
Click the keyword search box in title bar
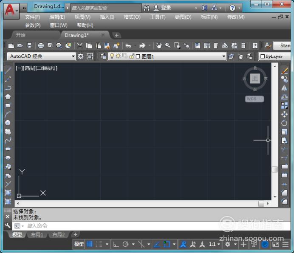tap(106, 8)
